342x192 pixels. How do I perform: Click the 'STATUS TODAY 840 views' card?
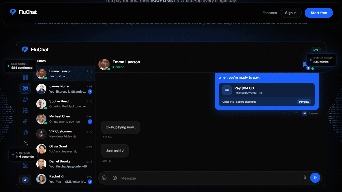[321, 60]
